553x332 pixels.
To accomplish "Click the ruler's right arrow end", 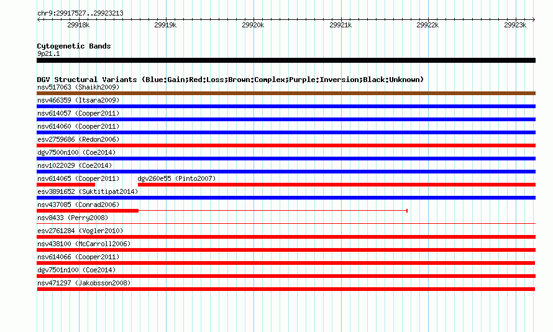I will pyautogui.click(x=534, y=19).
